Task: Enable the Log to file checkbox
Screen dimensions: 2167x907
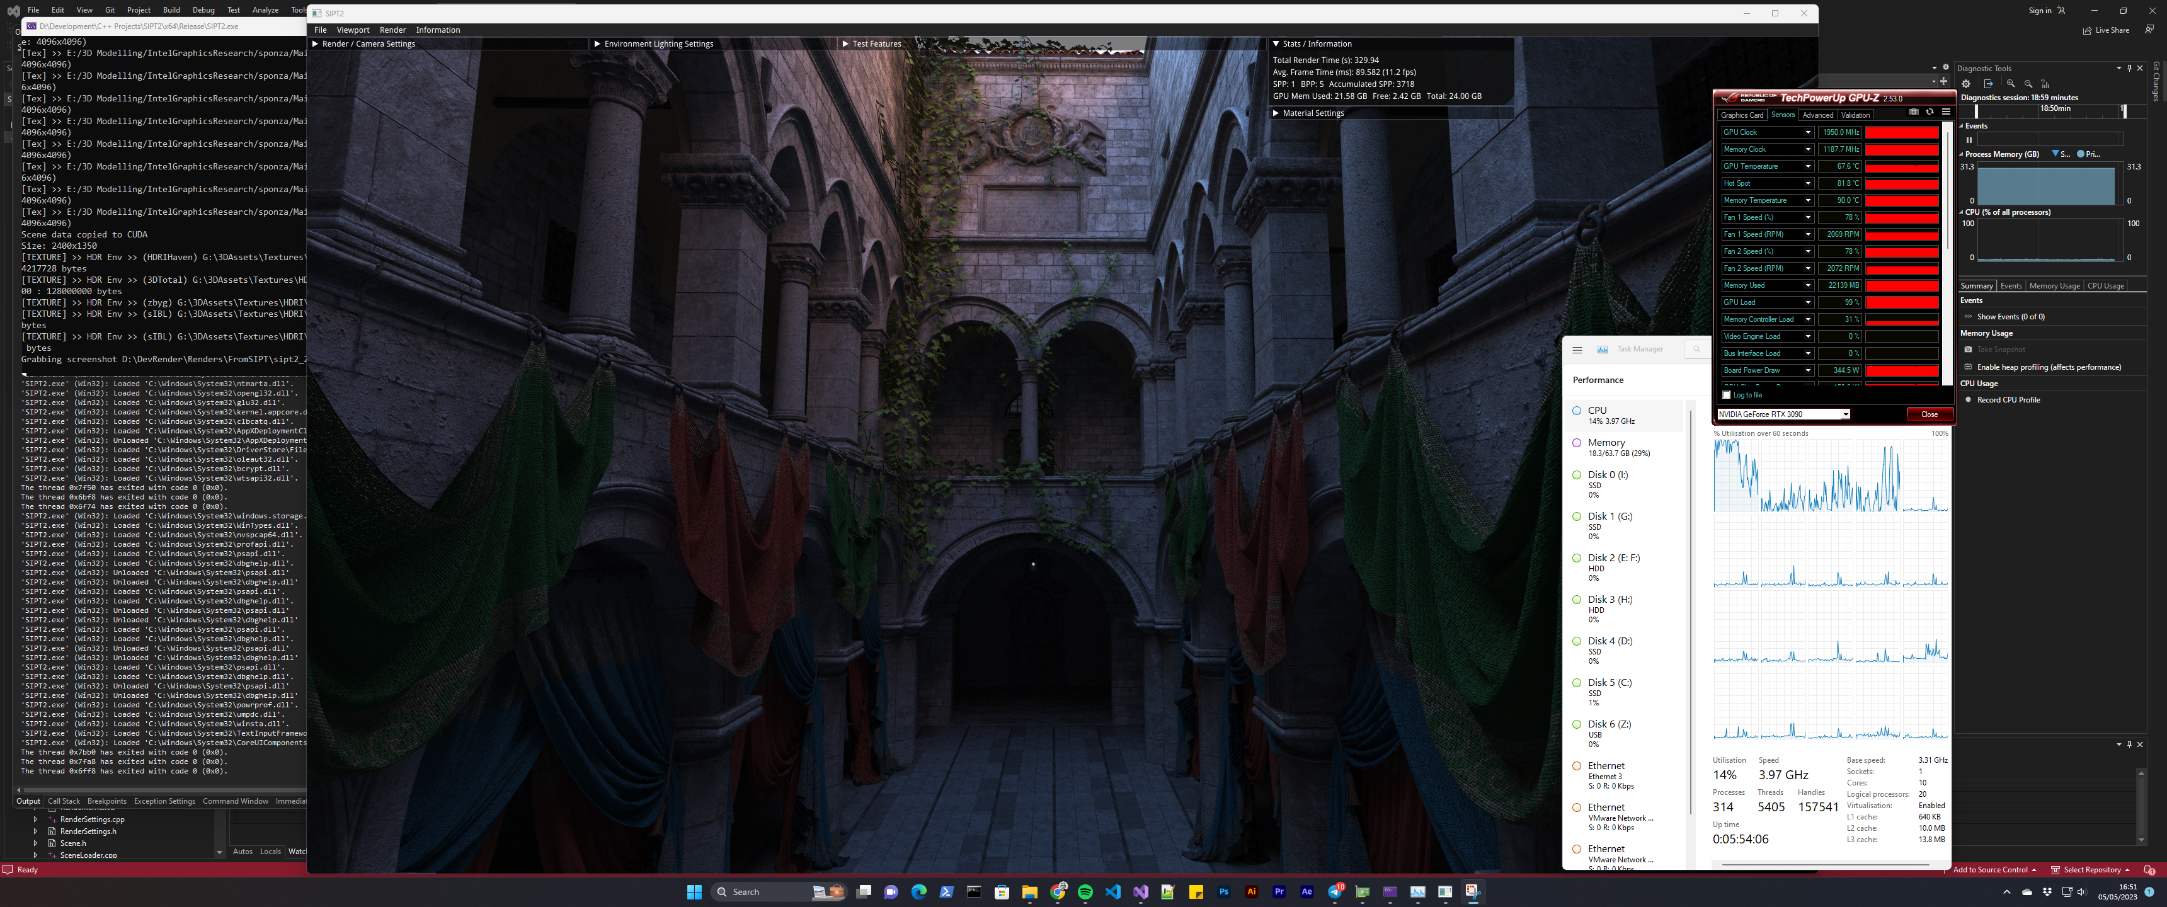Action: [1727, 396]
